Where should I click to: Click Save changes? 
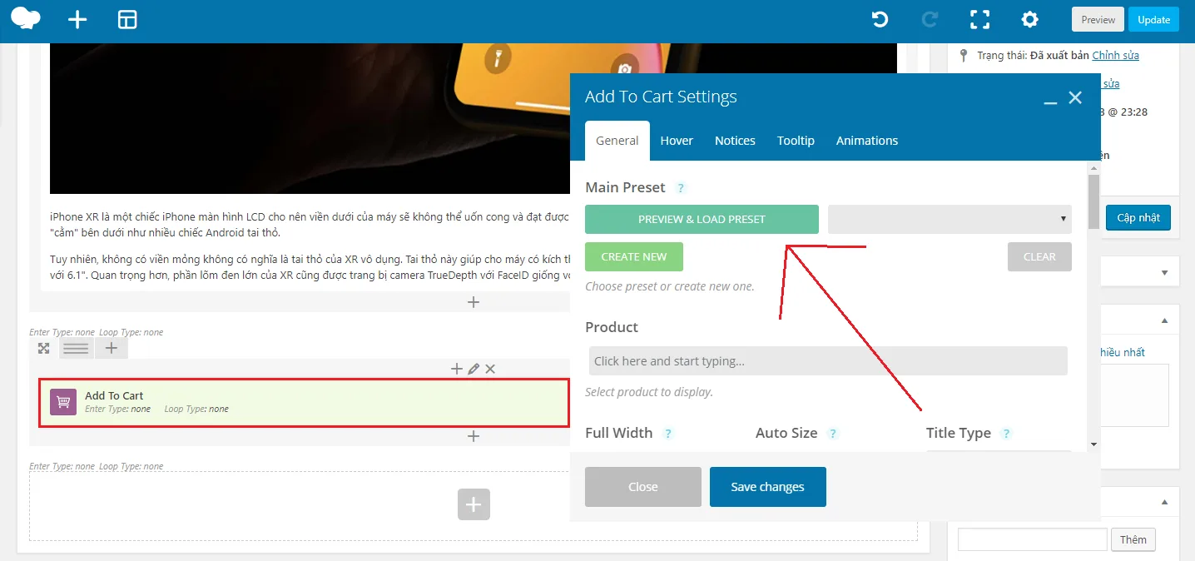coord(768,487)
